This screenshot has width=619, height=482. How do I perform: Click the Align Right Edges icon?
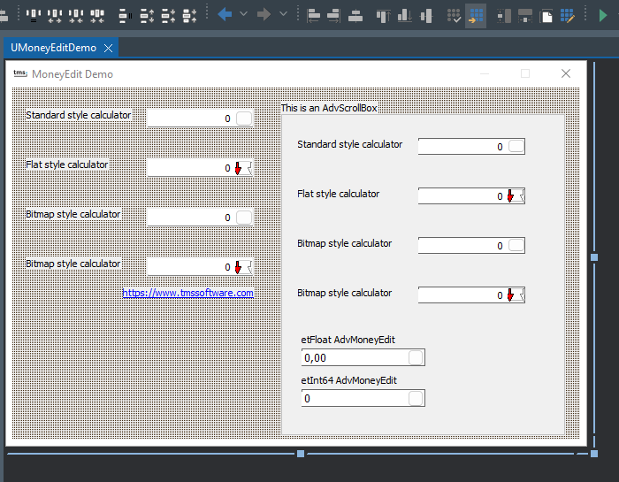334,16
